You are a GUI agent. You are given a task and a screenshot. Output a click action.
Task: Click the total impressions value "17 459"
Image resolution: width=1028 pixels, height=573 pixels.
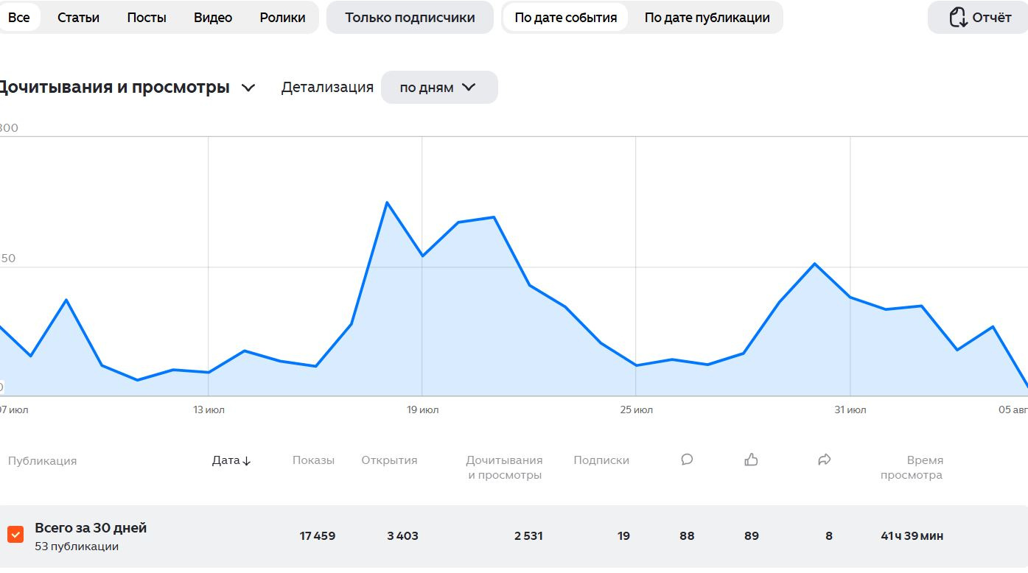click(x=318, y=536)
